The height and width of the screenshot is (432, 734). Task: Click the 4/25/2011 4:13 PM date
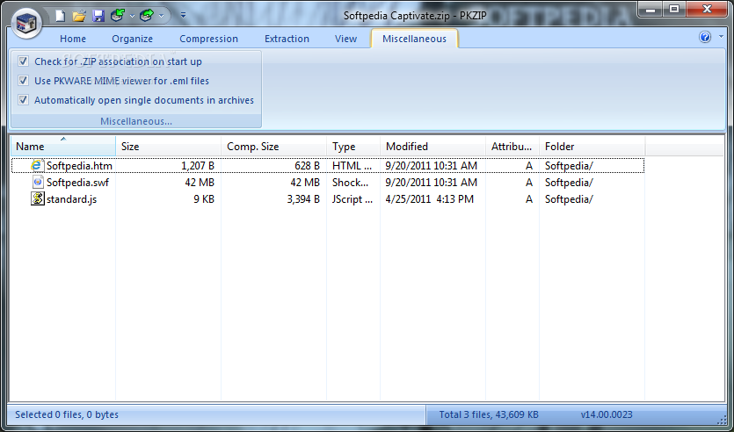click(x=430, y=199)
